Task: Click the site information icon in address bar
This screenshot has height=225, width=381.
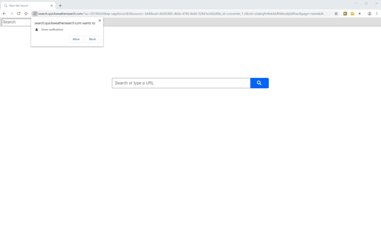Action: 35,13
